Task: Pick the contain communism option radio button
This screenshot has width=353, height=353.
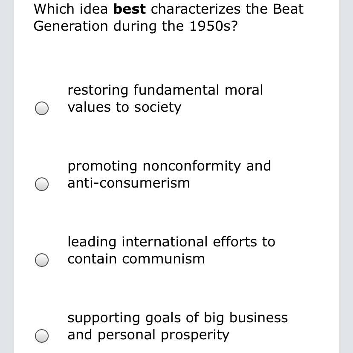Action: pyautogui.click(x=41, y=260)
